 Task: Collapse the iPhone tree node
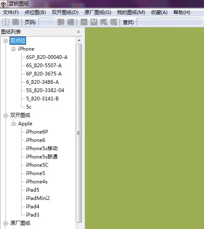pyautogui.click(x=13, y=49)
